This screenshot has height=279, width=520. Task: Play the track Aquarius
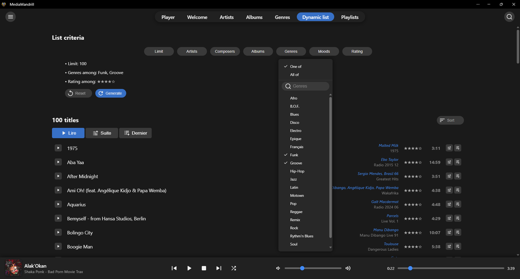58,204
